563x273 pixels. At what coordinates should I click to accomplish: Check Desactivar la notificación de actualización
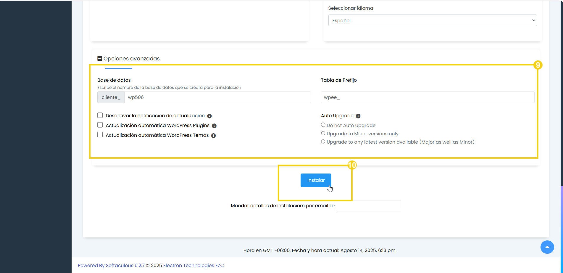100,115
